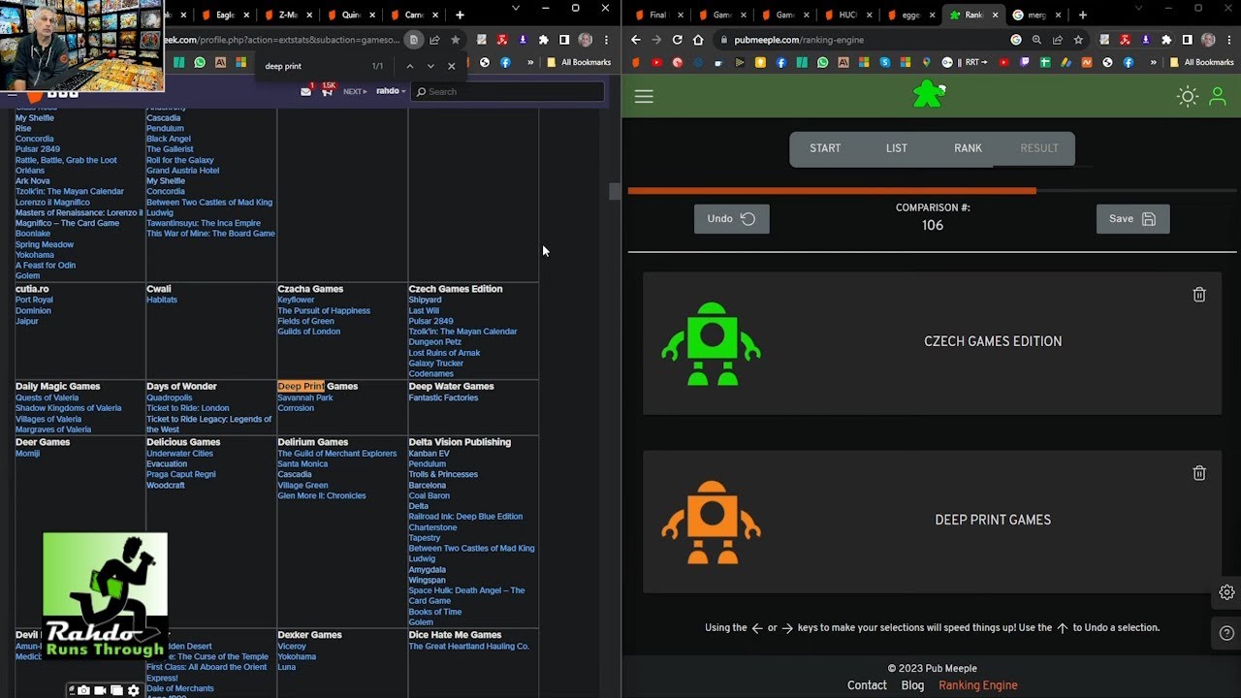
Task: Switch to the START tab
Action: (825, 148)
